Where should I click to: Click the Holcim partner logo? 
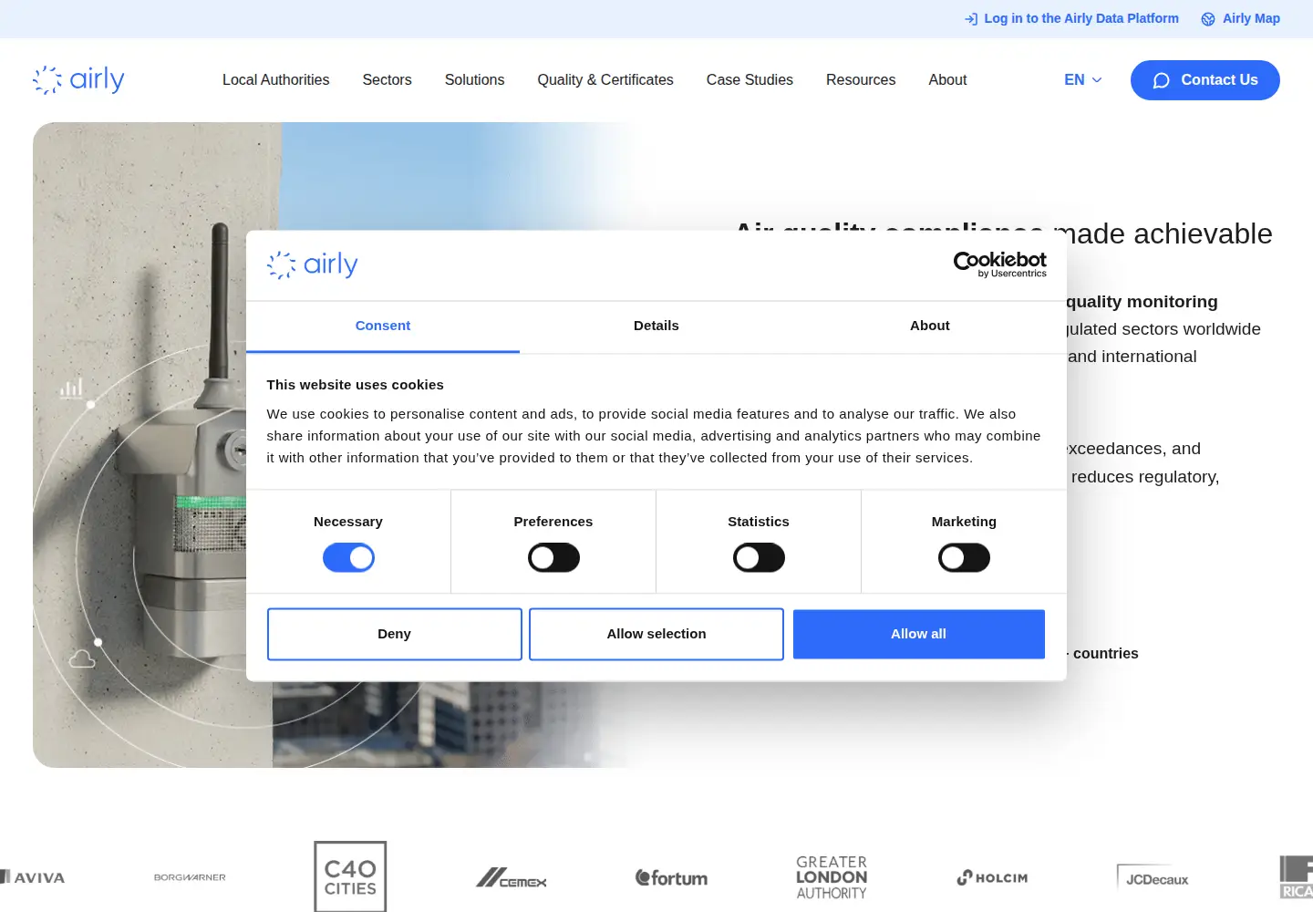click(992, 877)
